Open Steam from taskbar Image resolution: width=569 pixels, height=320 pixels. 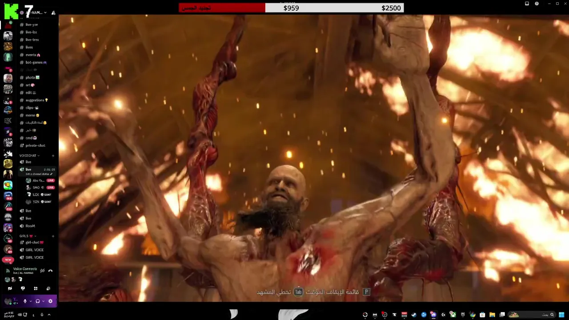[x=414, y=315]
